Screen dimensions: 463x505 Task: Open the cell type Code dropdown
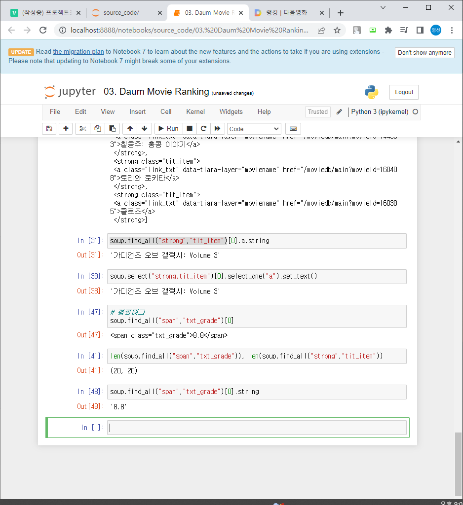(x=254, y=129)
